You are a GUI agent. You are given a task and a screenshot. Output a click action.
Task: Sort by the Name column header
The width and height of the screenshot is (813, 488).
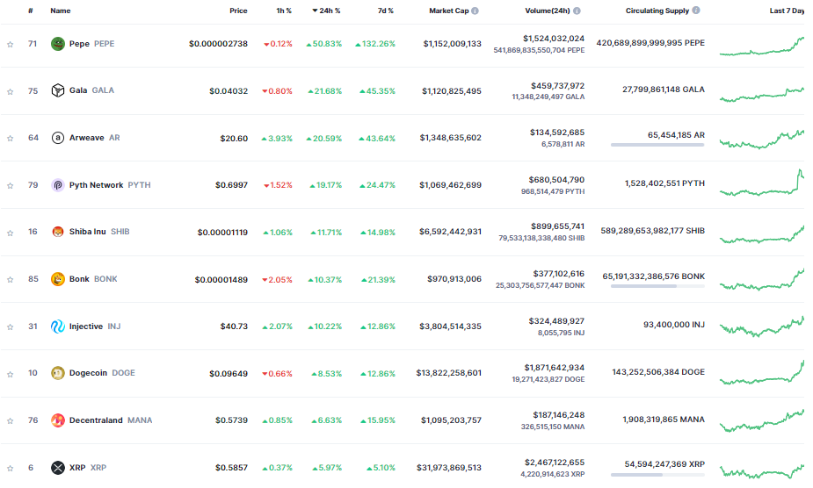click(x=60, y=11)
